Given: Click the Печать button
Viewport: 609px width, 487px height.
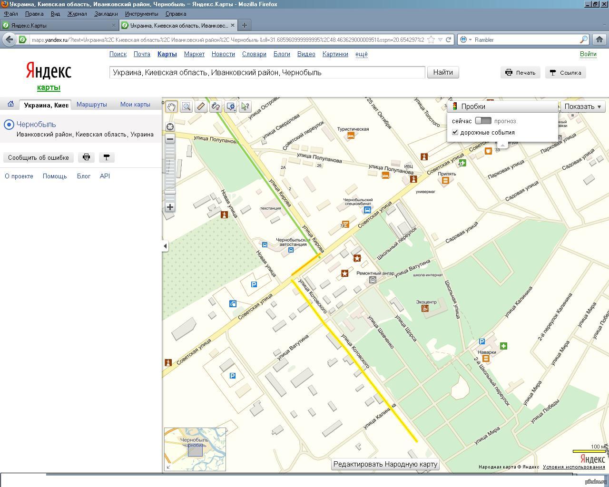Looking at the screenshot, I should [x=521, y=73].
